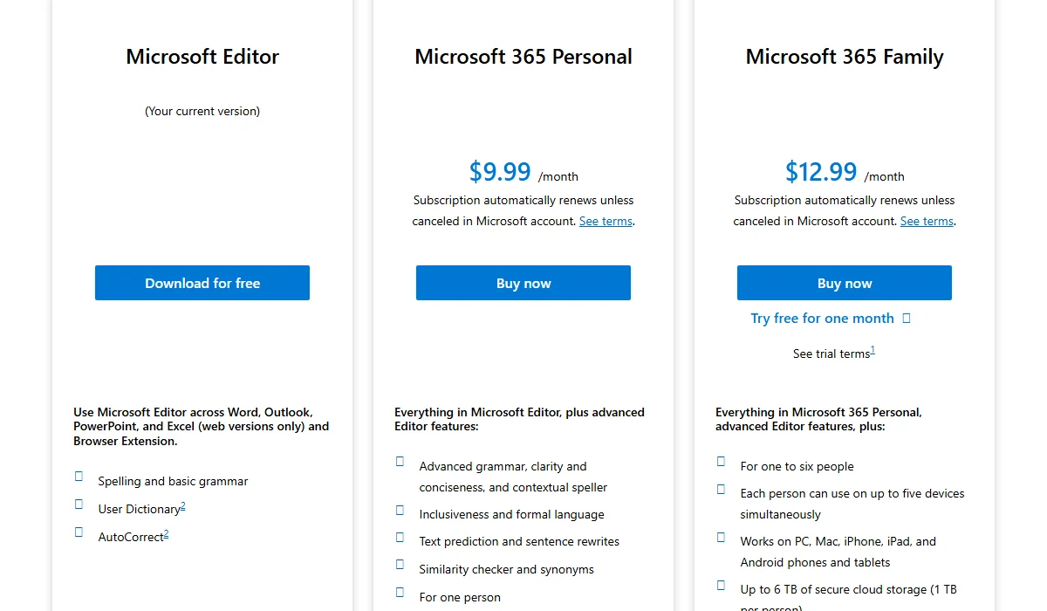Screen dimensions: 1047x611
Task: Click Buy now under Microsoft 365 Personal
Action: pos(523,282)
